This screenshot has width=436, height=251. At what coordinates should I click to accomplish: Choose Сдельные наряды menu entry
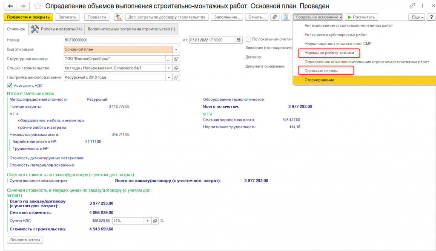(x=321, y=71)
